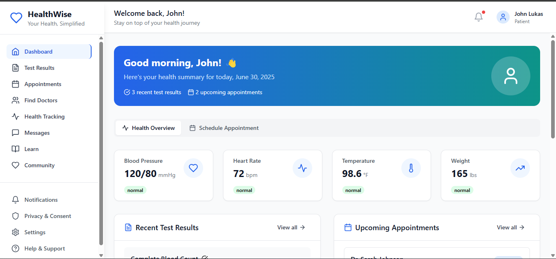The image size is (556, 259).
Task: Click the Appointments calendar icon in sidebar
Action: coord(15,84)
